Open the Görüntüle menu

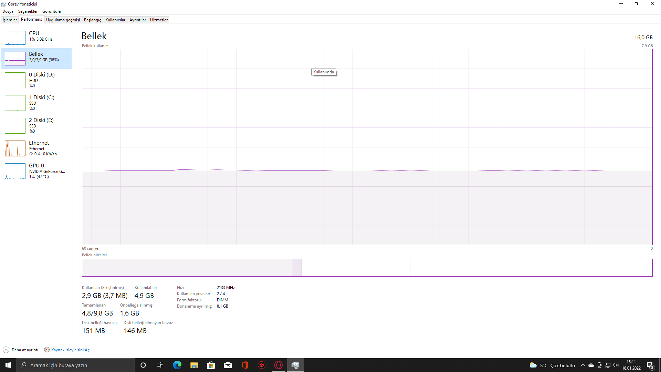point(51,11)
